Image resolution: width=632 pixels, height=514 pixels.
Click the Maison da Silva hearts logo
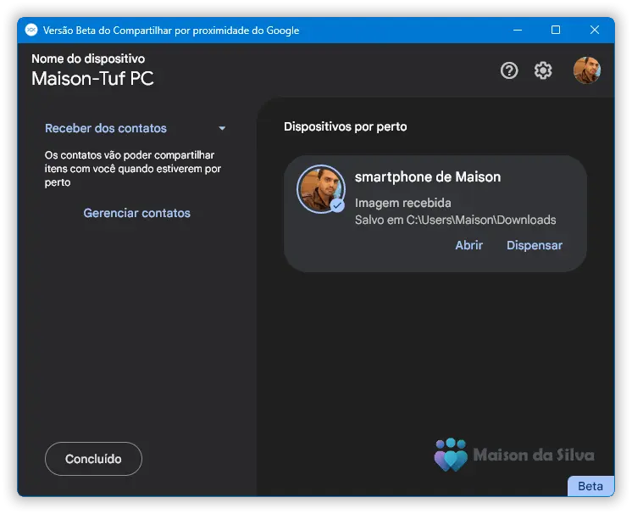pyautogui.click(x=451, y=455)
